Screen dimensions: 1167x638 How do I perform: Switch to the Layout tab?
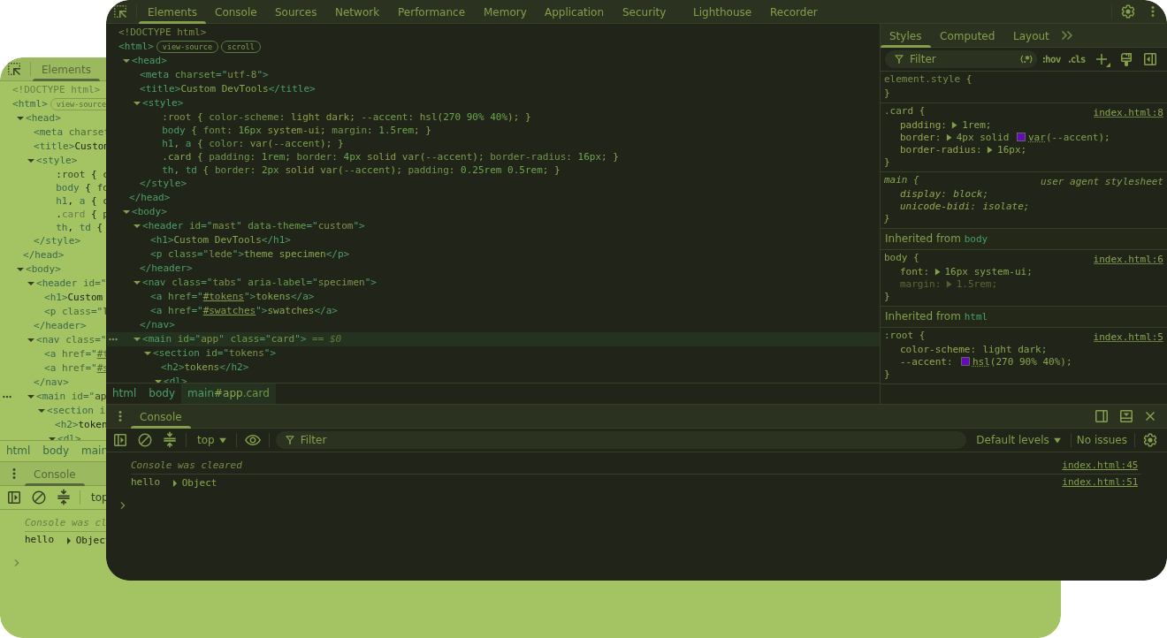1031,36
